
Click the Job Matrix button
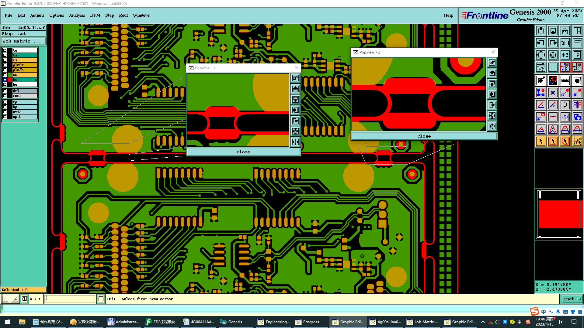23,41
